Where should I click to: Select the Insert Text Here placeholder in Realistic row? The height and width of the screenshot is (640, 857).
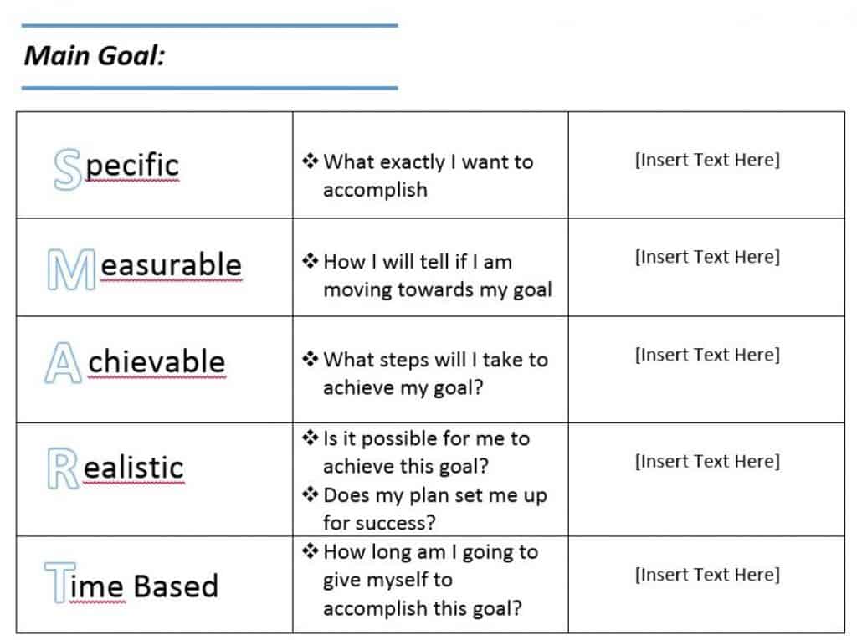pyautogui.click(x=707, y=461)
